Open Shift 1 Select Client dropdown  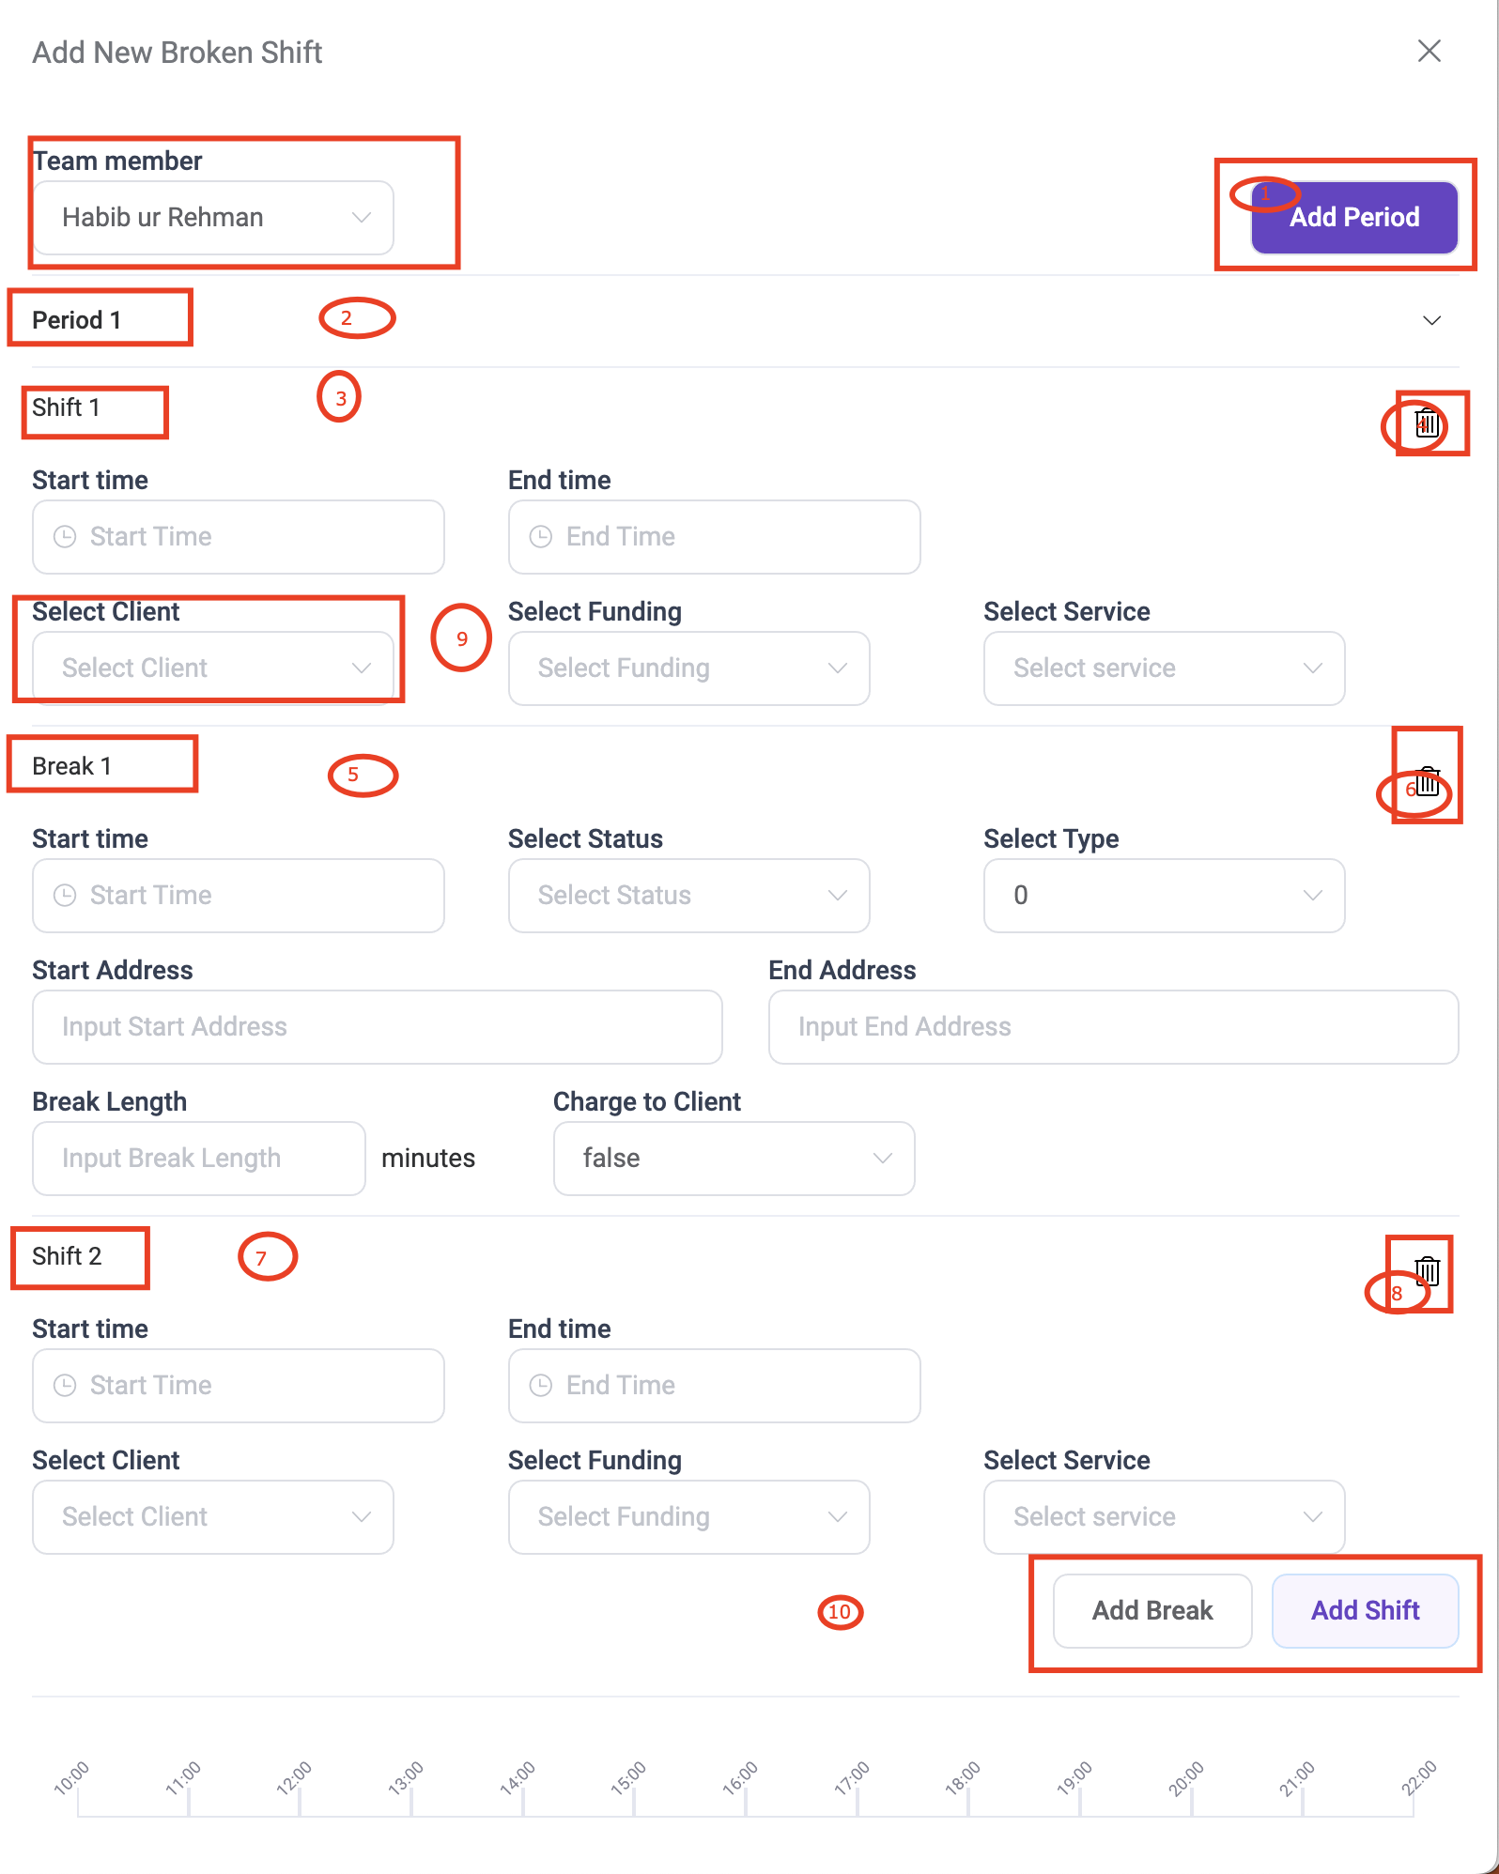click(x=213, y=668)
